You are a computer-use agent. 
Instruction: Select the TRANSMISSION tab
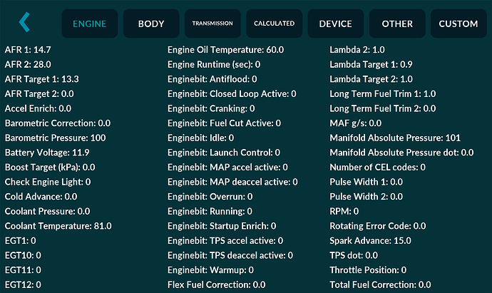(x=212, y=24)
